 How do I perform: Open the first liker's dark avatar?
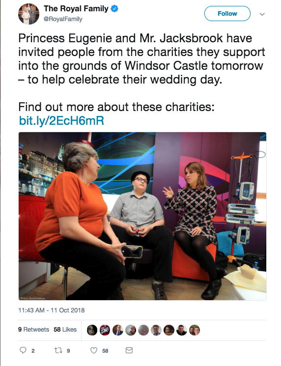click(92, 330)
